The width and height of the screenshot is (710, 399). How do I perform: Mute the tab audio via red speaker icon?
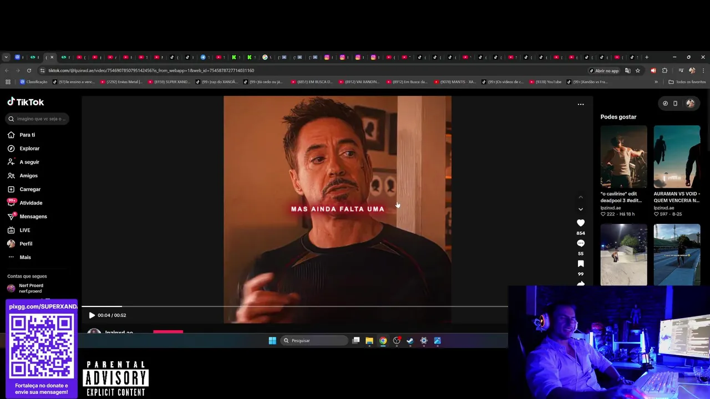pos(653,70)
